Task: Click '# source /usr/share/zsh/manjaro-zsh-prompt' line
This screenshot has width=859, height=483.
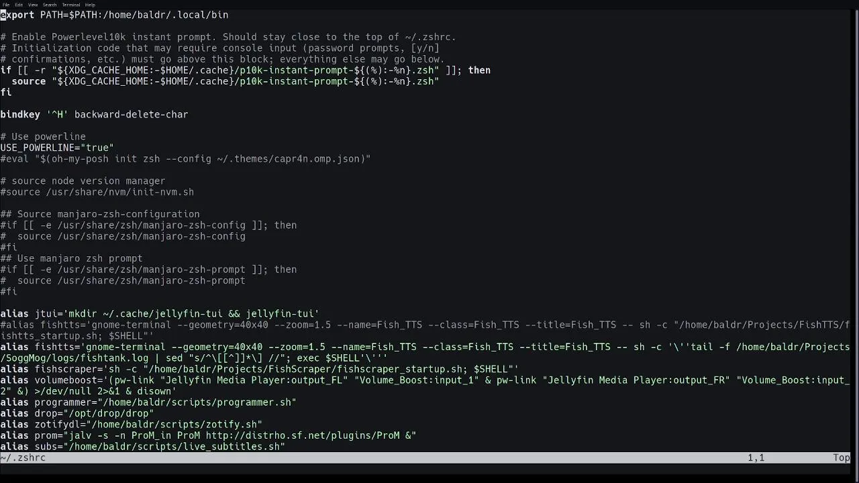Action: (x=123, y=280)
